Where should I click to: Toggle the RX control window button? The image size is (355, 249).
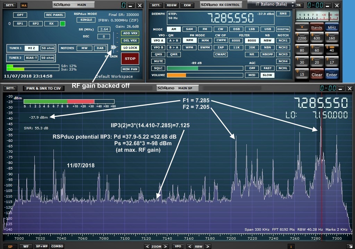click(x=51, y=24)
